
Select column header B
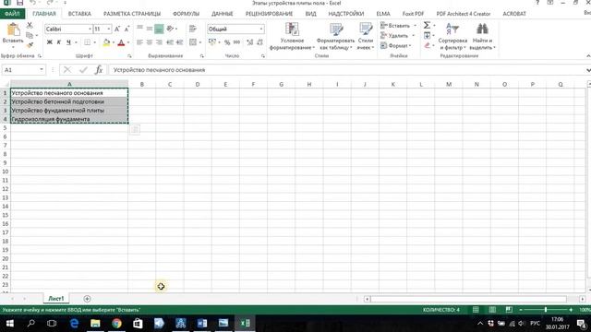[x=141, y=84]
